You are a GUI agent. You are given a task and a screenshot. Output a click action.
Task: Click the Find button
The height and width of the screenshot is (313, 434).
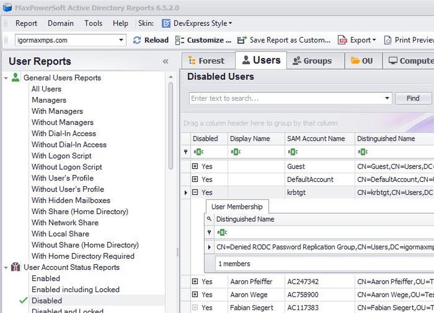click(x=413, y=98)
